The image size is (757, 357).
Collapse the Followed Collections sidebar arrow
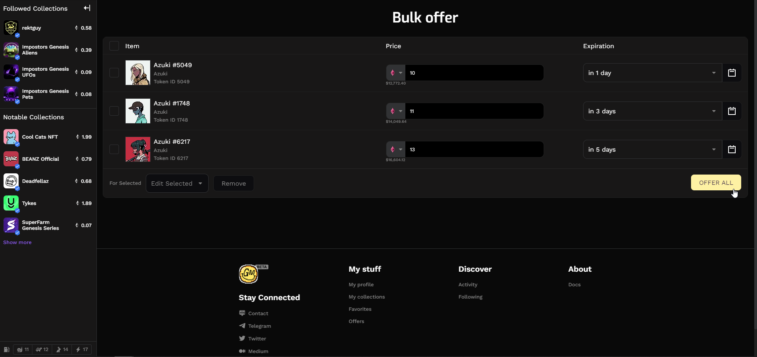point(87,8)
